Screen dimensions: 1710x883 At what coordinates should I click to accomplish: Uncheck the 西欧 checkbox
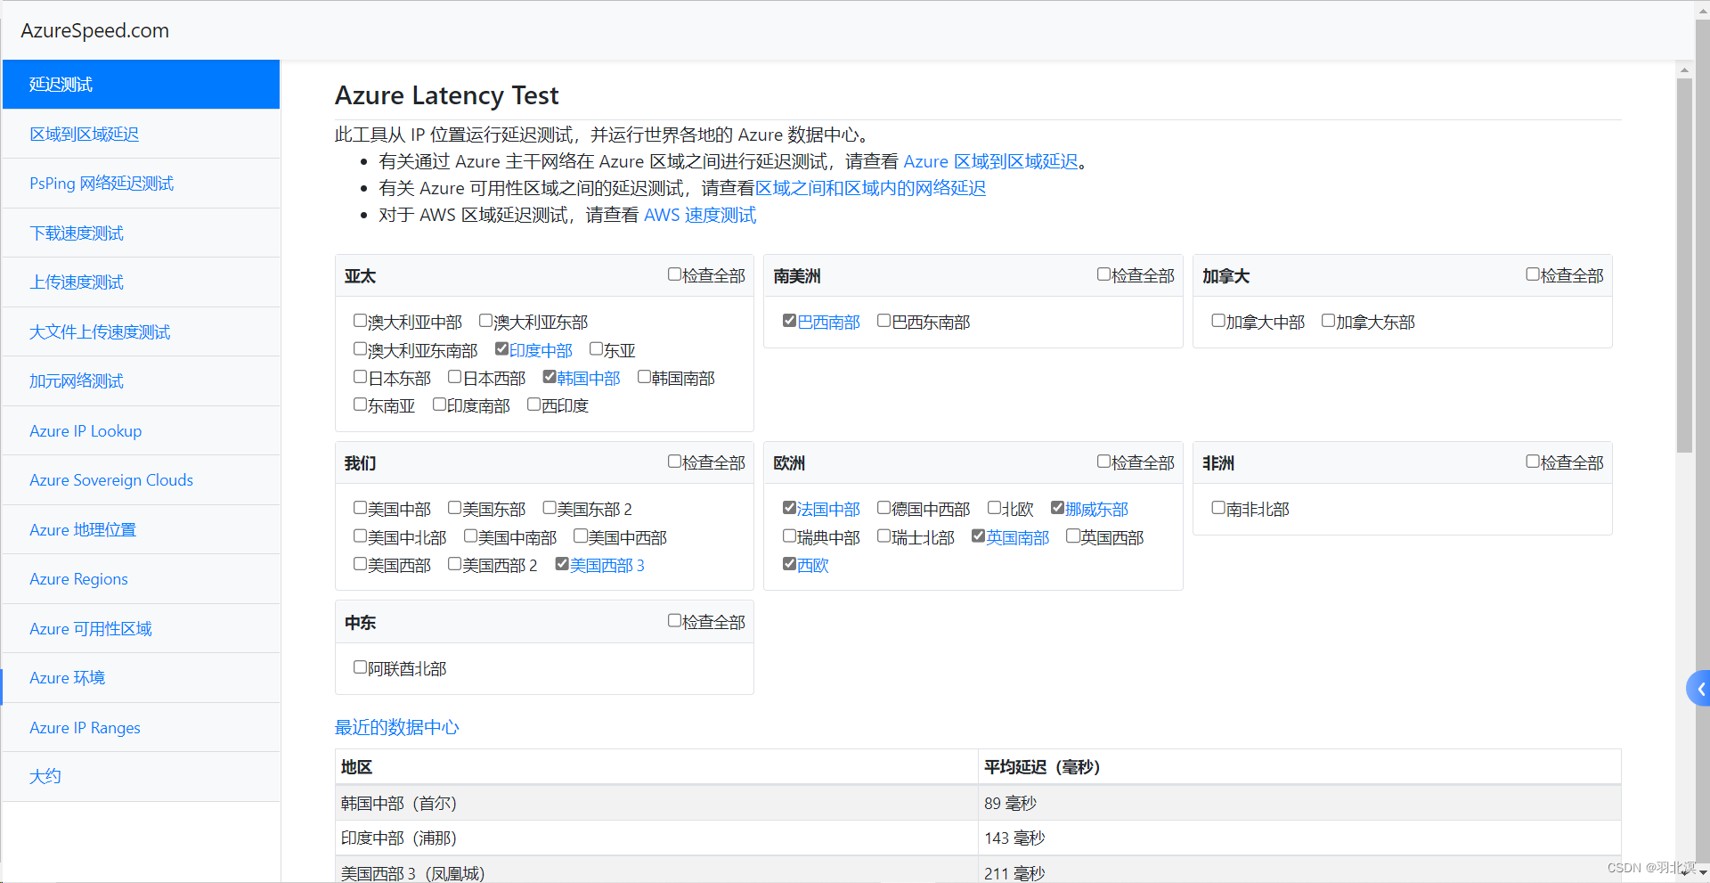click(x=789, y=564)
